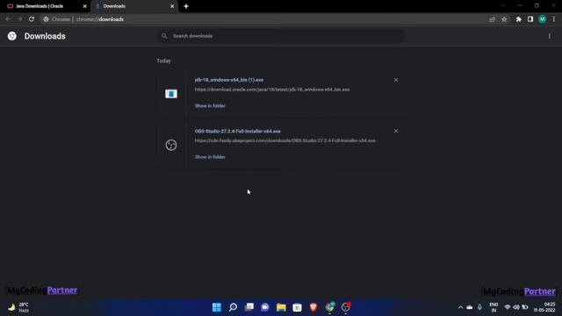This screenshot has height=316, width=562.
Task: Toggle the browser side panel
Action: pos(530,19)
